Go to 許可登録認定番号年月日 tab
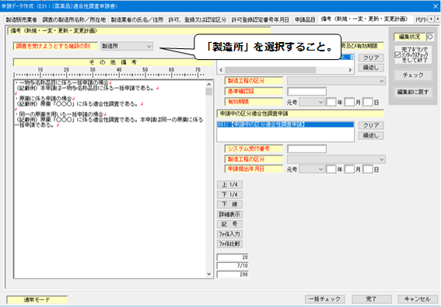 [x=260, y=19]
